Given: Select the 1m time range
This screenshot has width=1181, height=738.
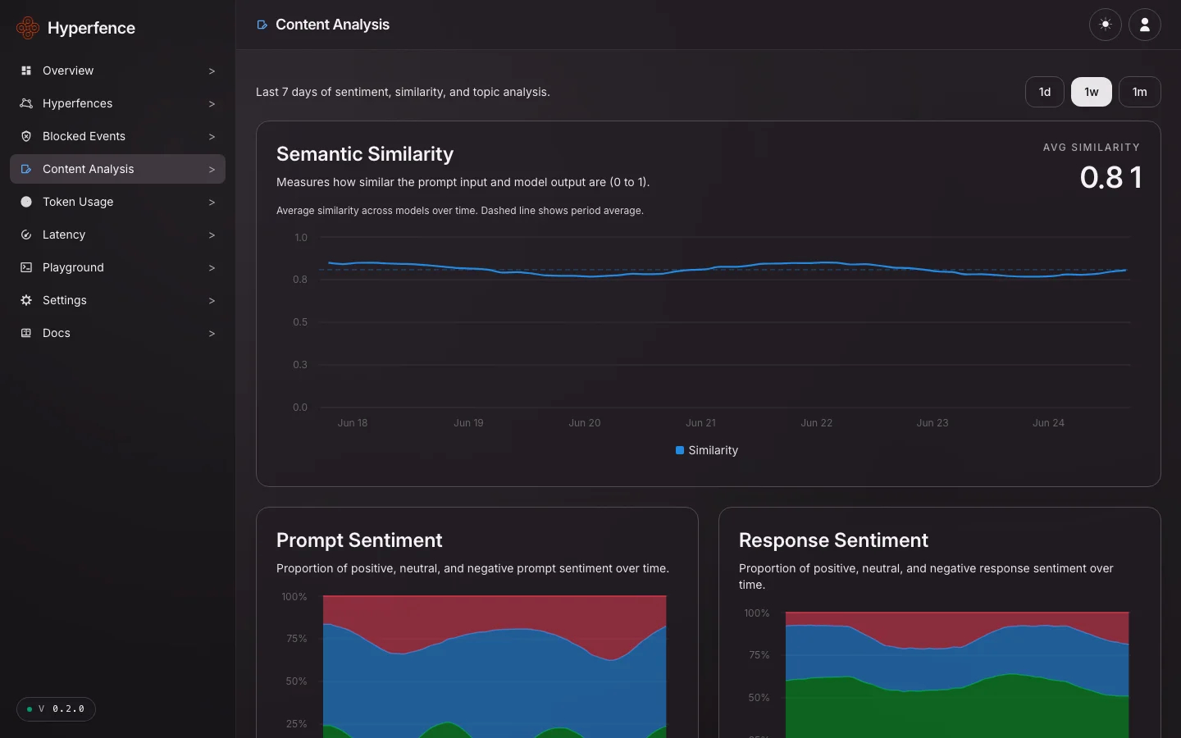Looking at the screenshot, I should (x=1140, y=92).
